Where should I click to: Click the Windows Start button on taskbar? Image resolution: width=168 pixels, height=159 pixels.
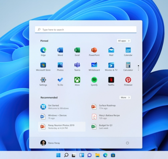click(x=58, y=155)
